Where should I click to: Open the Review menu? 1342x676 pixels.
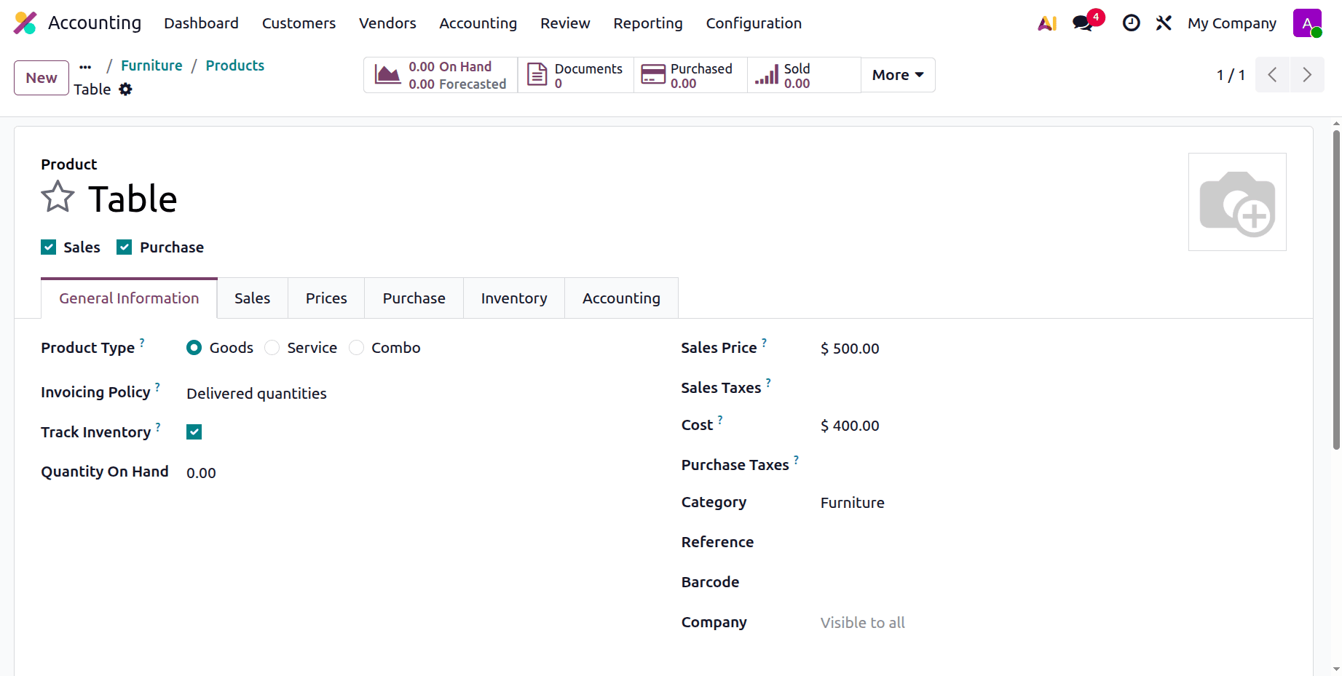[565, 23]
